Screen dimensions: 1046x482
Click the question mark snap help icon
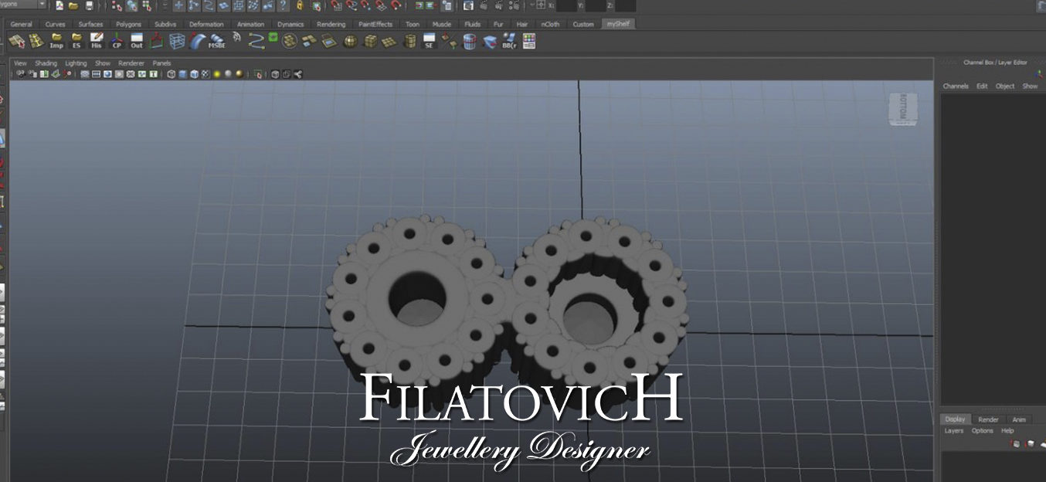pos(283,6)
